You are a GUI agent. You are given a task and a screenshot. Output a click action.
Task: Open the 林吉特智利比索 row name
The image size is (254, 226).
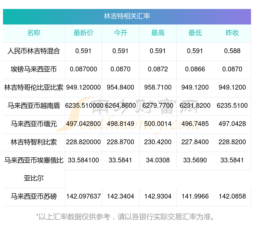pos(34,142)
